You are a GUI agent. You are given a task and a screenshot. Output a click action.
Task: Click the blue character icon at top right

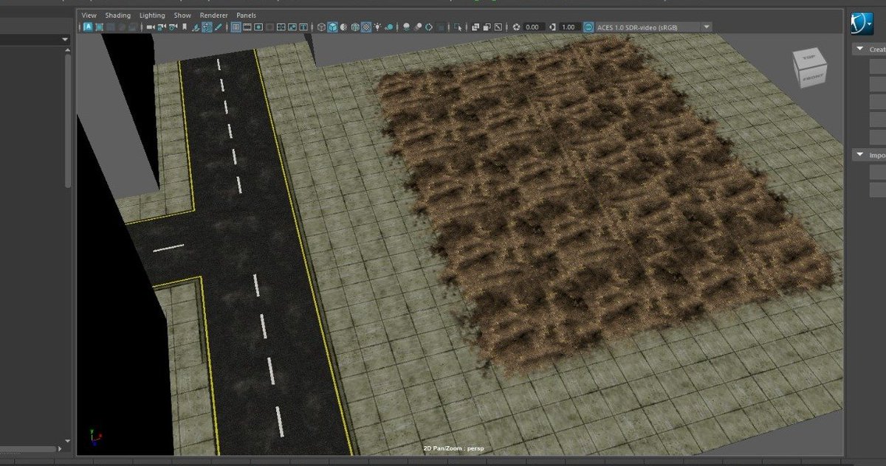(860, 23)
